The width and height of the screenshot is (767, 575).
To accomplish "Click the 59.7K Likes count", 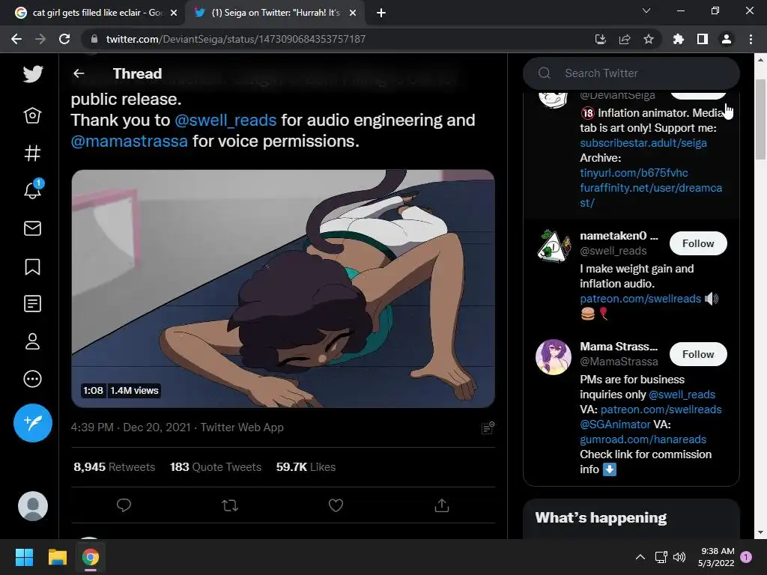I will pyautogui.click(x=306, y=467).
